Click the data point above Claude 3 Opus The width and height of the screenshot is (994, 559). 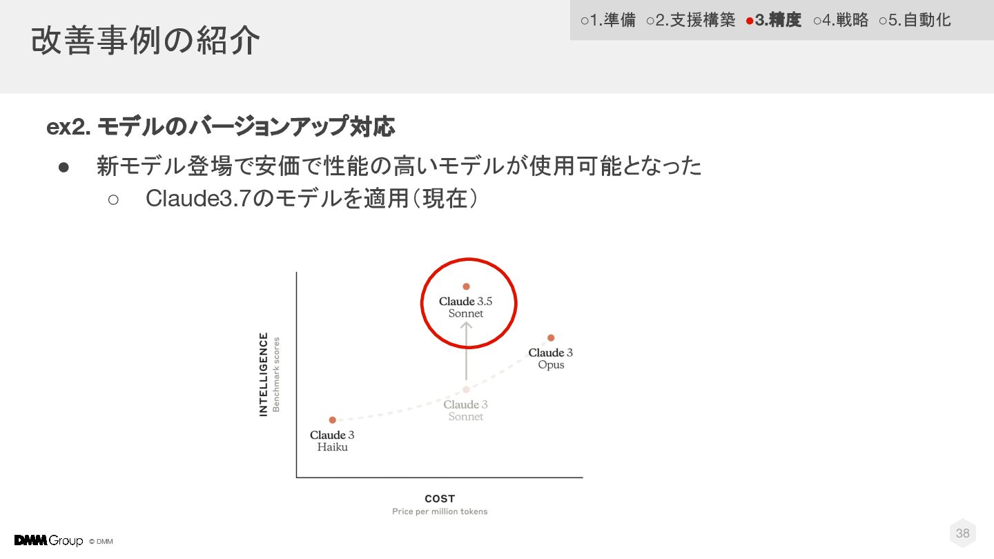pyautogui.click(x=551, y=337)
